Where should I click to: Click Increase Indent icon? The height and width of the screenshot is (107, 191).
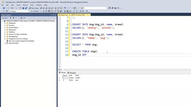coord(83,11)
